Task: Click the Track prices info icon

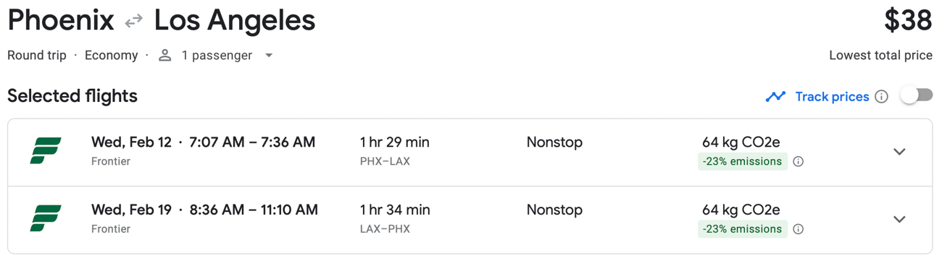Action: [x=881, y=97]
